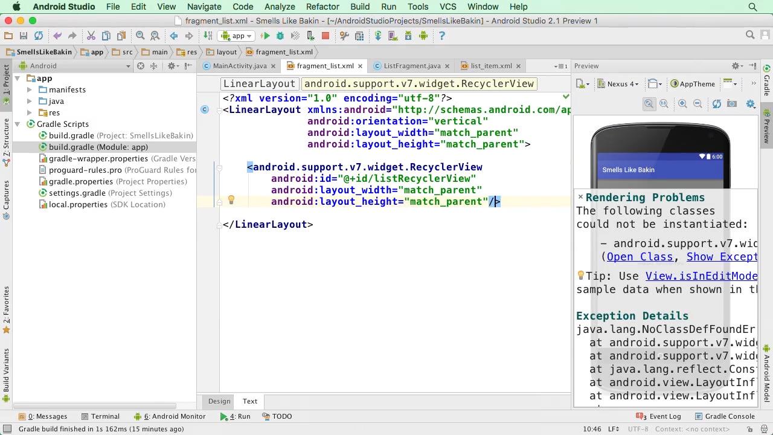This screenshot has width=773, height=435.
Task: Switch to the ListFragment.java tab
Action: (x=412, y=66)
